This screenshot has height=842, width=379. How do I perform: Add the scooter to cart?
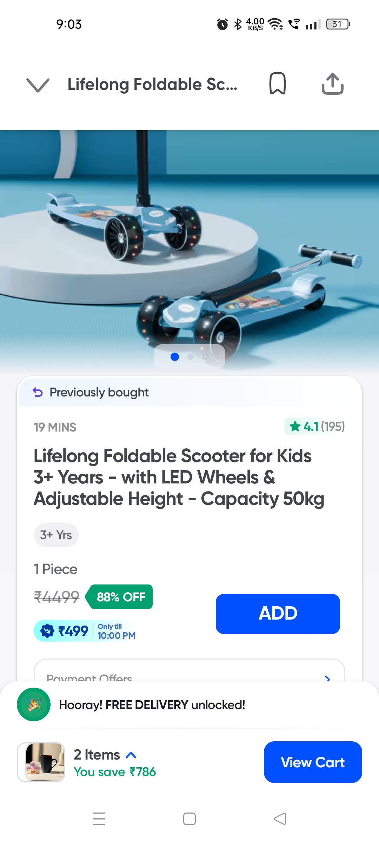[x=278, y=614]
